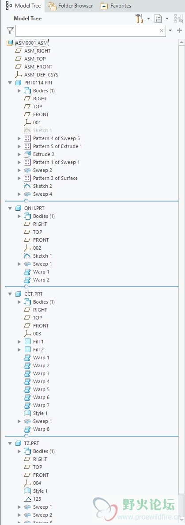
Task: Click inside the Model Tree search field
Action: pyautogui.click(x=87, y=31)
